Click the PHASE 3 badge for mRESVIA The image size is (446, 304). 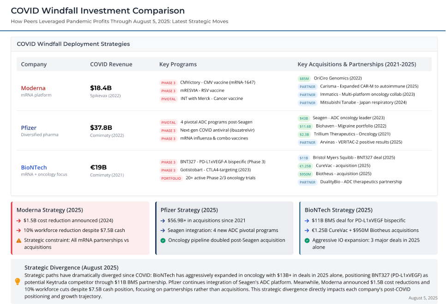(x=169, y=91)
